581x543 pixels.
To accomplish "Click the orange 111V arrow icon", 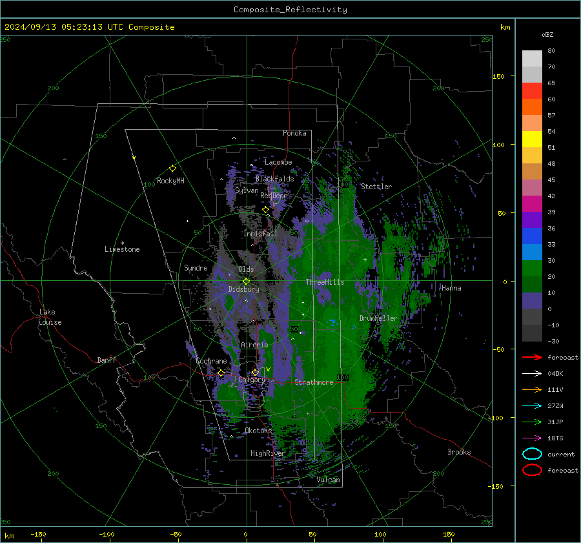I will pyautogui.click(x=532, y=389).
